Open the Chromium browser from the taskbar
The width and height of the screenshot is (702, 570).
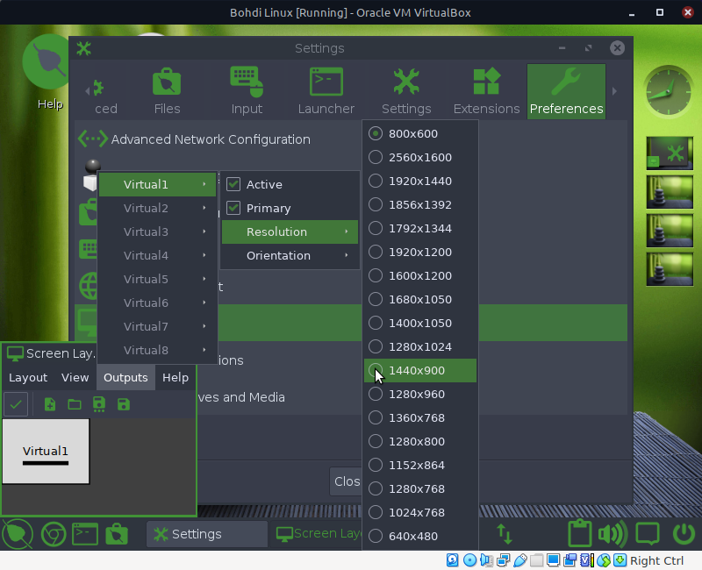[x=52, y=533]
